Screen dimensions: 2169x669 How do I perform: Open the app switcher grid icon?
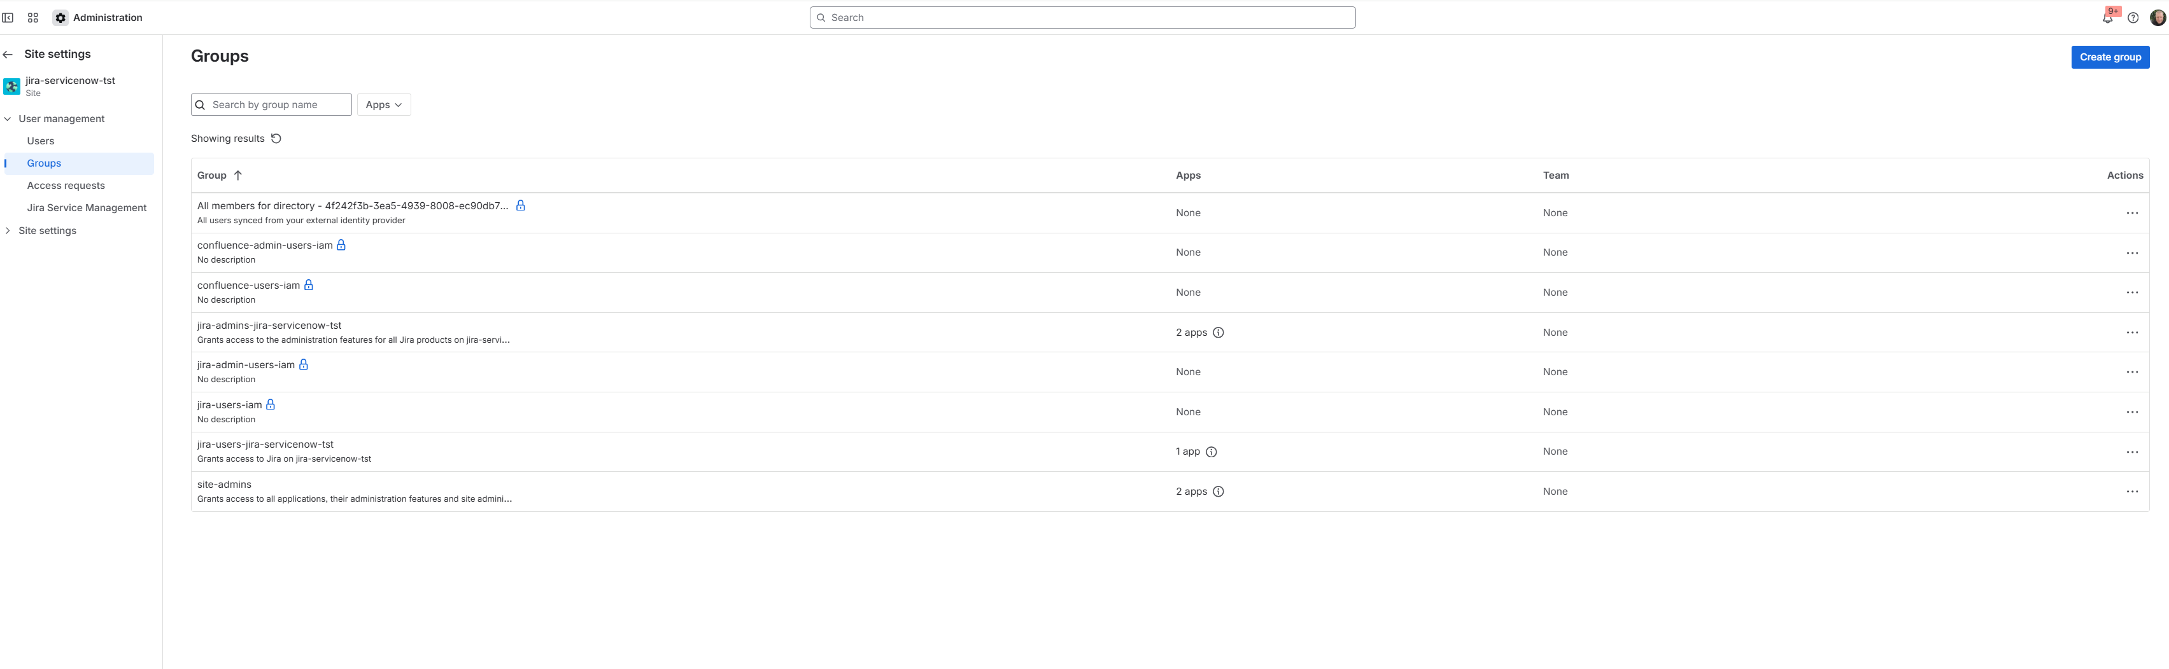coord(33,18)
